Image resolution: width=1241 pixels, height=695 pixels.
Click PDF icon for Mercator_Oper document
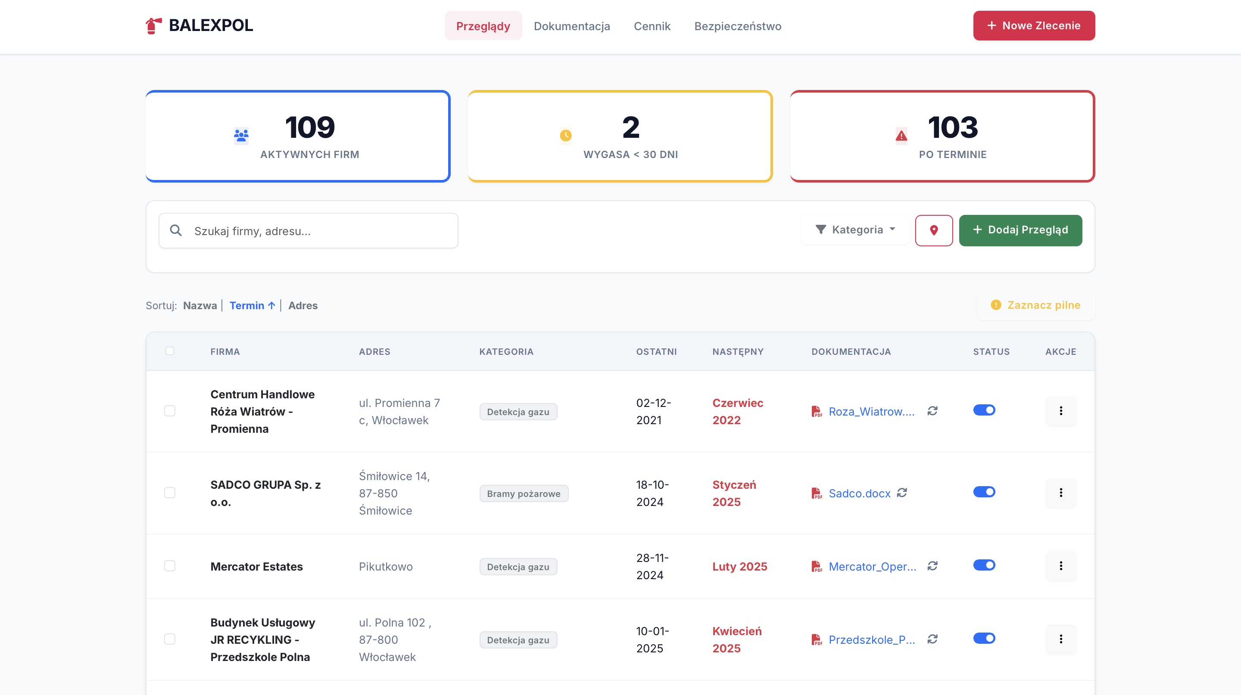click(x=816, y=566)
